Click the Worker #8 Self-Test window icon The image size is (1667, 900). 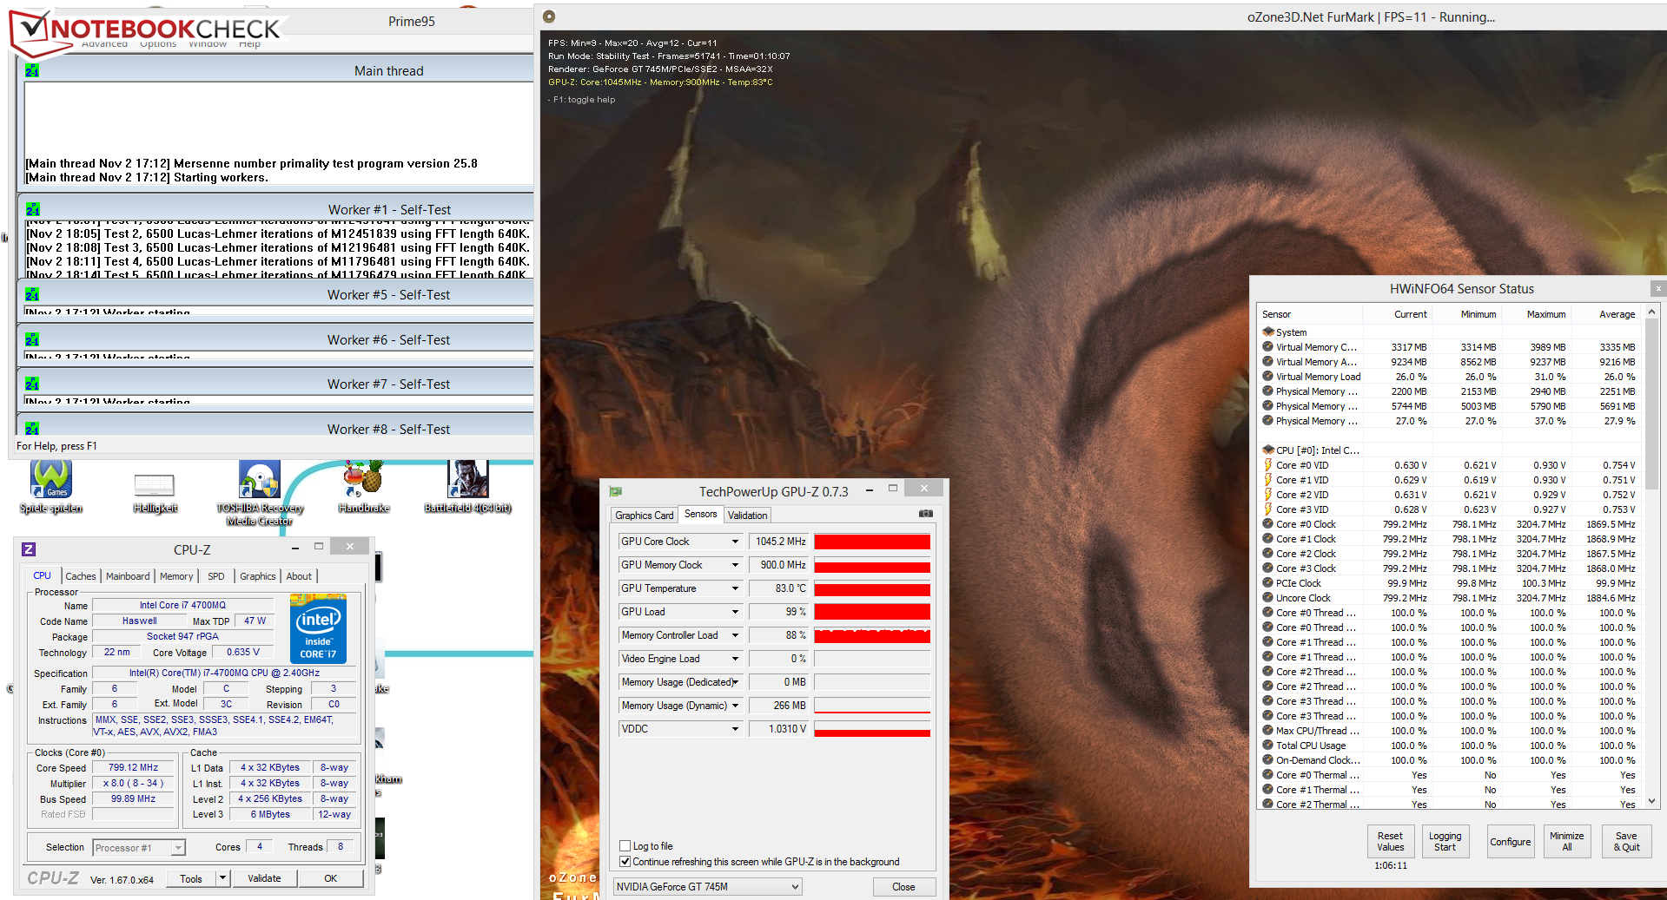32,429
